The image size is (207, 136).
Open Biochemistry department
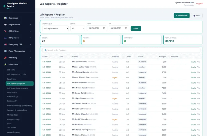(12, 101)
